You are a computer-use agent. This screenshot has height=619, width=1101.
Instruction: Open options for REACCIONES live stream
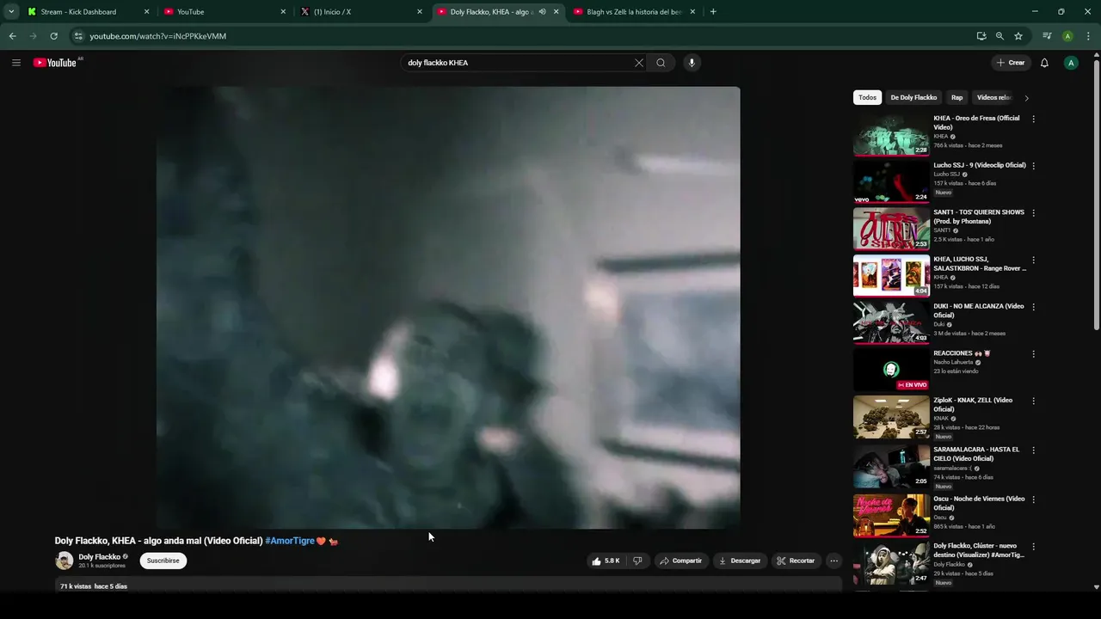(1033, 354)
